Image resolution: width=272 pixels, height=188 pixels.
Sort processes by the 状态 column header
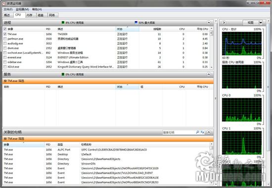point(127,29)
